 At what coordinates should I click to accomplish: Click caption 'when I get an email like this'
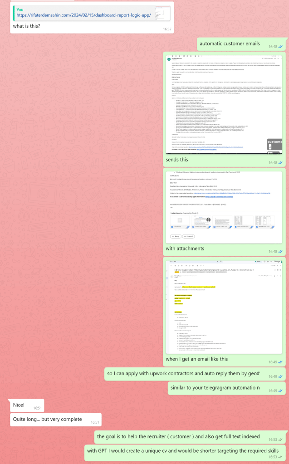point(196,359)
